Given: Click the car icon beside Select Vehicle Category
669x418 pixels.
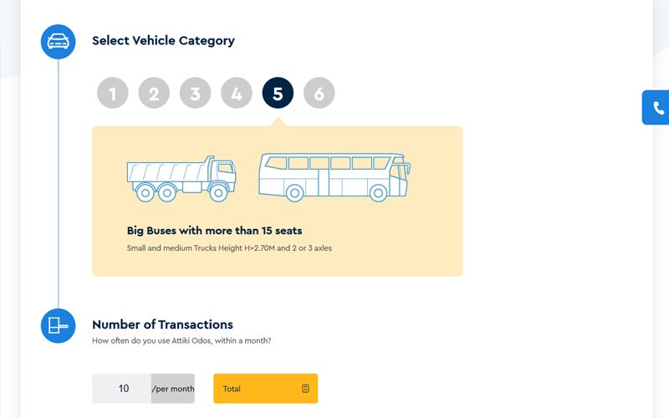Looking at the screenshot, I should pyautogui.click(x=58, y=41).
